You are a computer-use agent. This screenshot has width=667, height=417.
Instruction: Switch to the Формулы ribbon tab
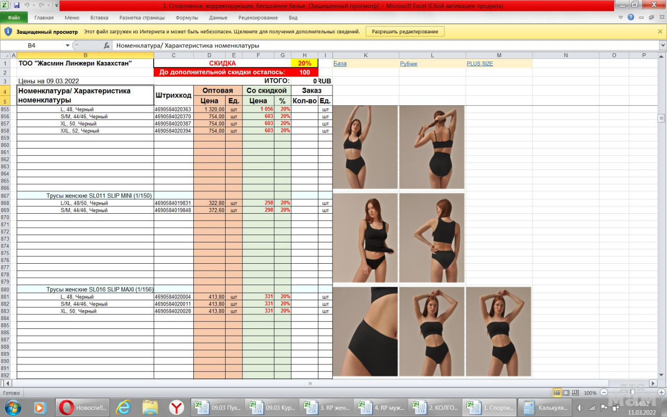pyautogui.click(x=187, y=17)
